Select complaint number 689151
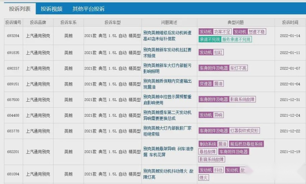 [13, 84]
